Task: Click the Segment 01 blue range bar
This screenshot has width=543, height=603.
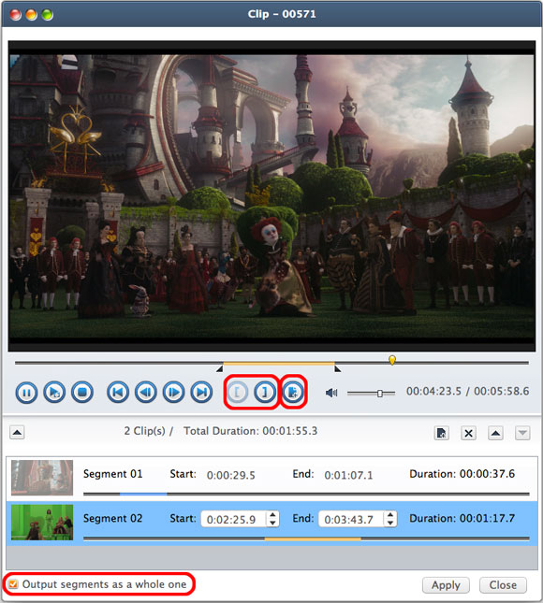Action: tap(143, 494)
